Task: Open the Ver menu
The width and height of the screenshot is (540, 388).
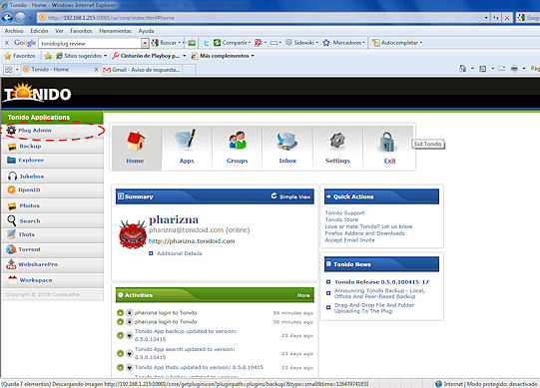Action: point(59,31)
